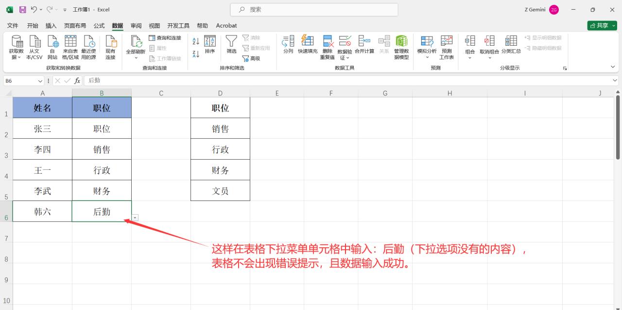This screenshot has width=622, height=310.
Task: Select cell containing 文员
Action: tap(220, 191)
